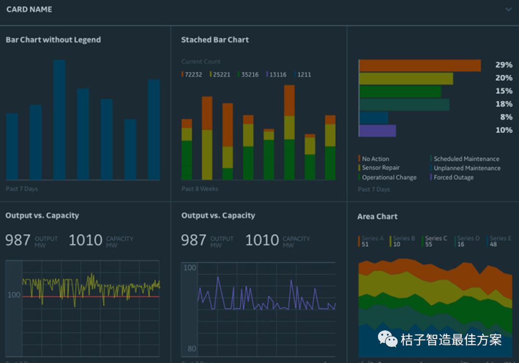Viewport: 519px width, 363px height.
Task: Click the purple 10% horizontal bar
Action: tap(377, 131)
